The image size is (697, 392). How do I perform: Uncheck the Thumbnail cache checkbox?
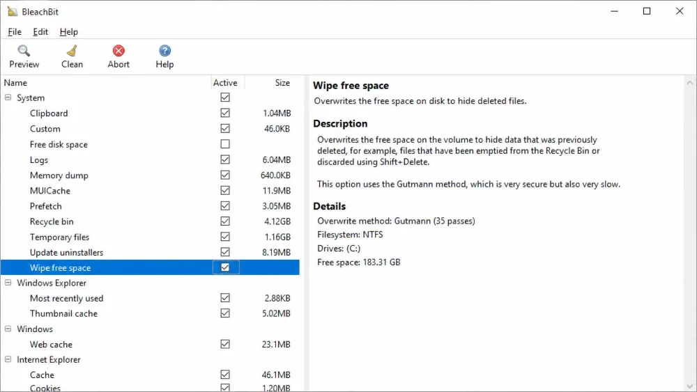225,313
